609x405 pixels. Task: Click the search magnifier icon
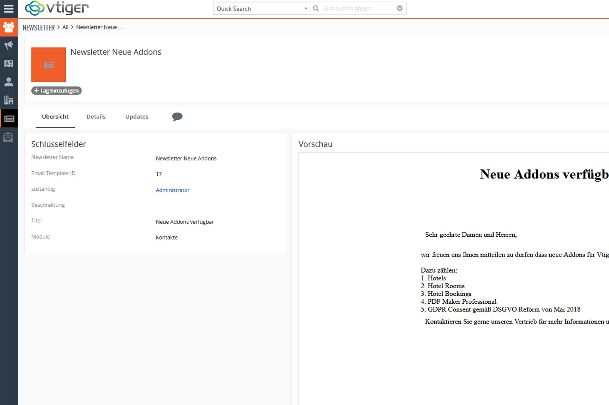pyautogui.click(x=316, y=8)
